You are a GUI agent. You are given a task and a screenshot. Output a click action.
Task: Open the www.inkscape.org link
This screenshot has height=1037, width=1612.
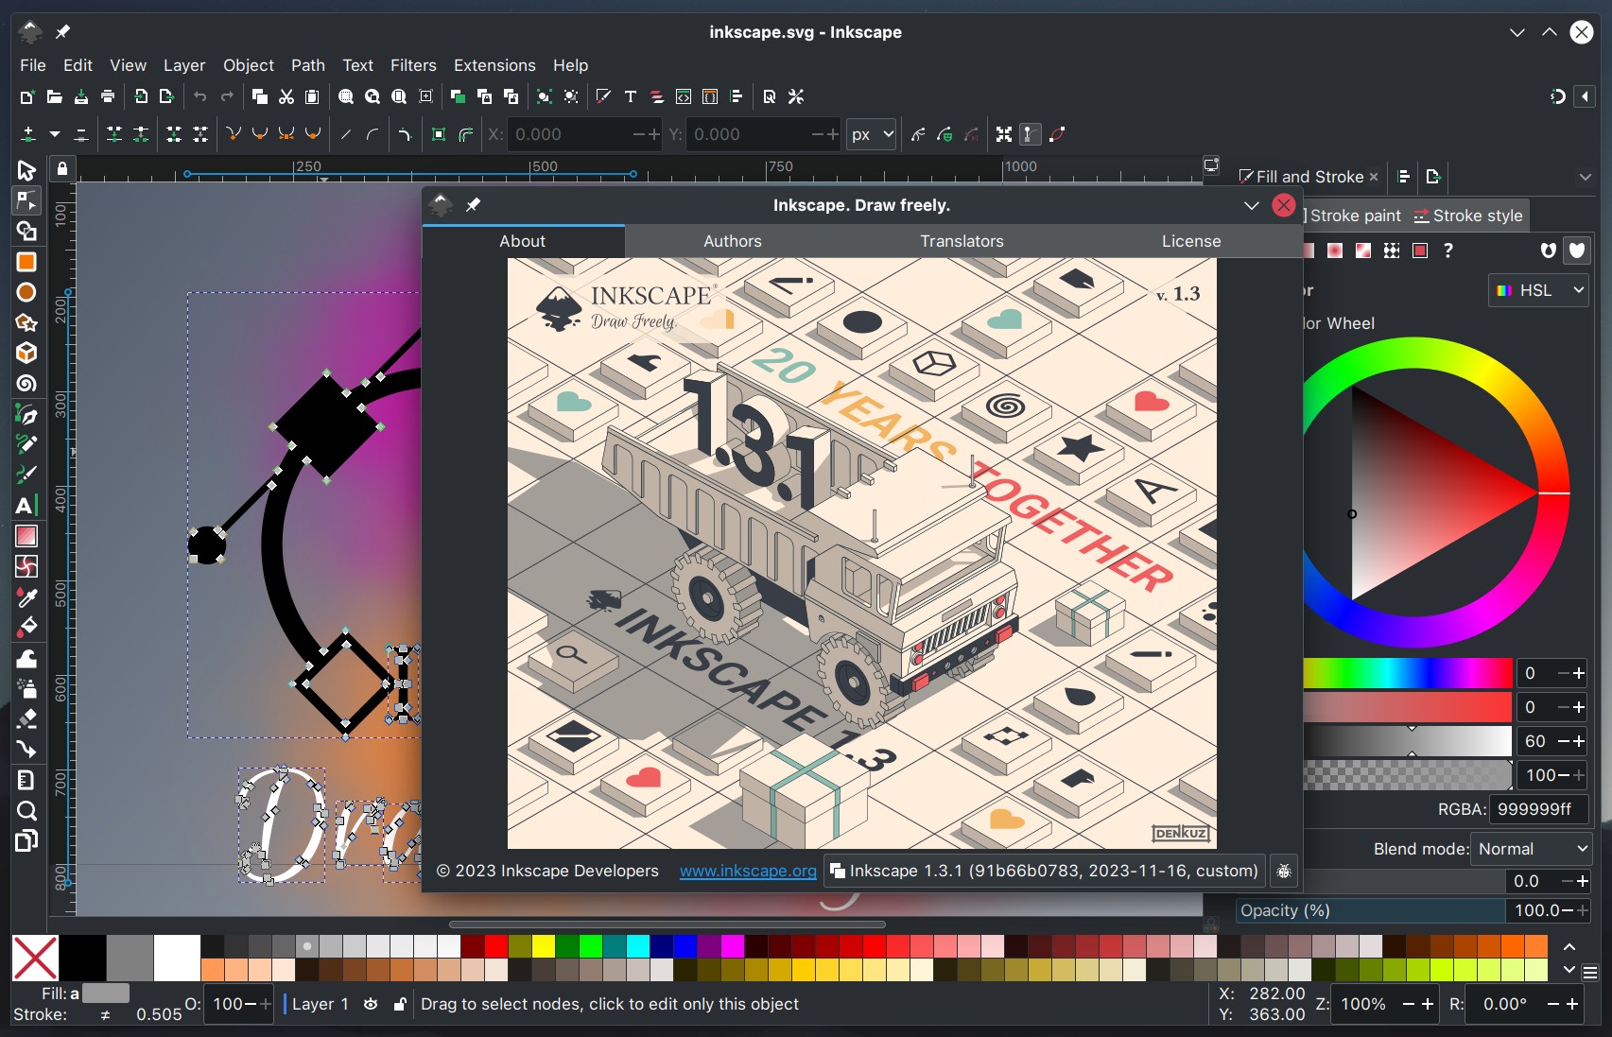point(747,871)
